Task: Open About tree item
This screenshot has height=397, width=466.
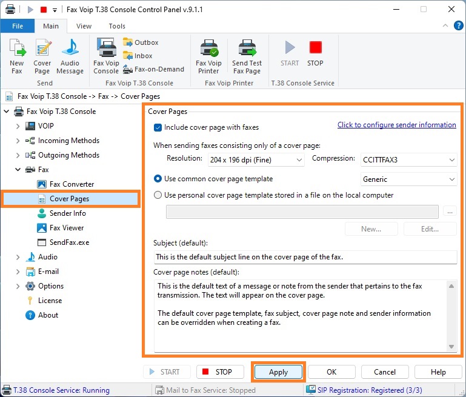Action: (x=42, y=315)
